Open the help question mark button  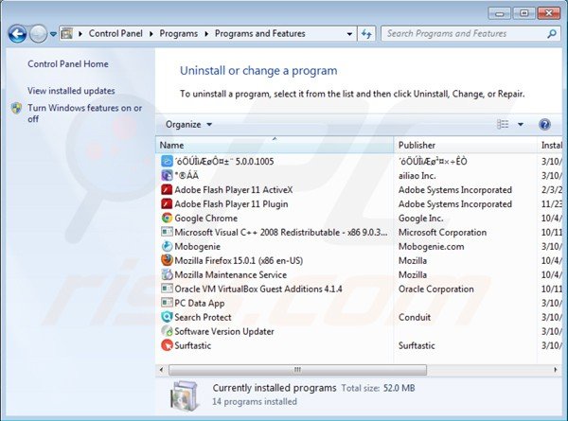point(544,125)
